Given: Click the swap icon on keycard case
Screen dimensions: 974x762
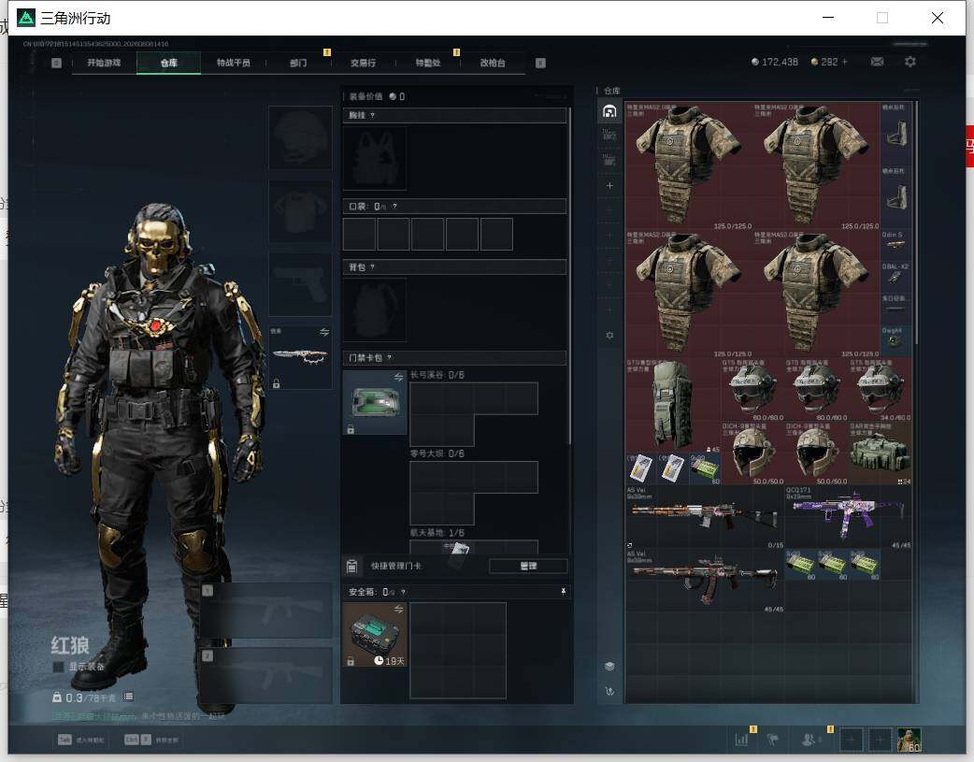Looking at the screenshot, I should point(399,378).
